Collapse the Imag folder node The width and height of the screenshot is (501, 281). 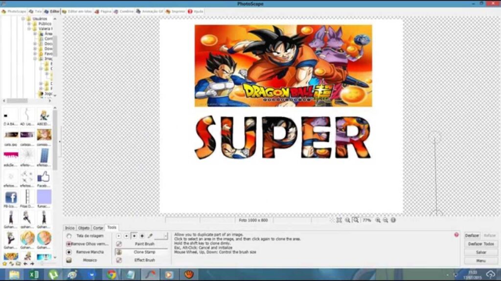click(35, 59)
